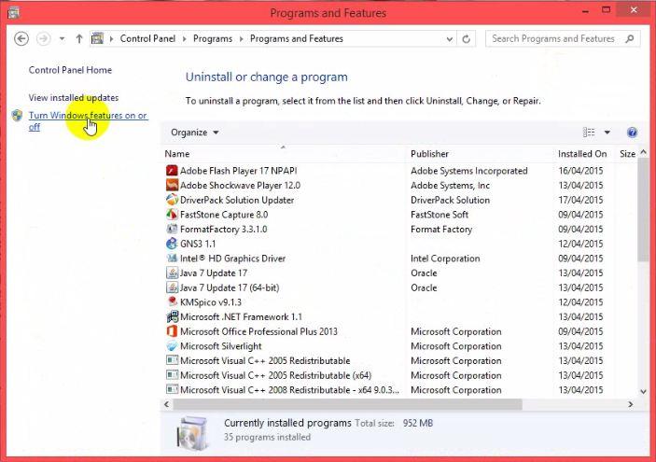Click install date 16/04/2015
Screen dimensions: 656x462
click(x=580, y=171)
